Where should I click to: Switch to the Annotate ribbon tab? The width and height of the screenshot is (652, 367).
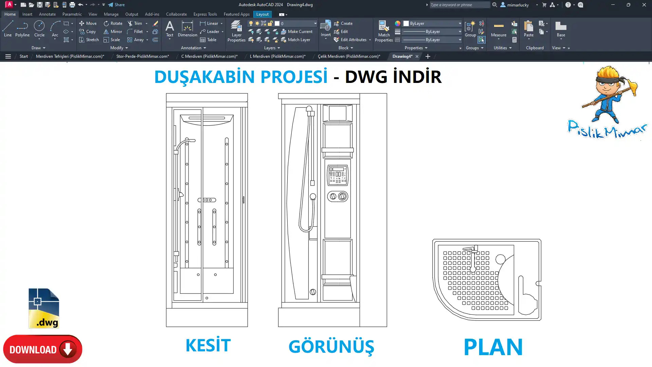(47, 14)
